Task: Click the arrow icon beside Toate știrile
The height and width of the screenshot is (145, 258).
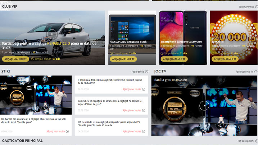Action: tap(146, 72)
